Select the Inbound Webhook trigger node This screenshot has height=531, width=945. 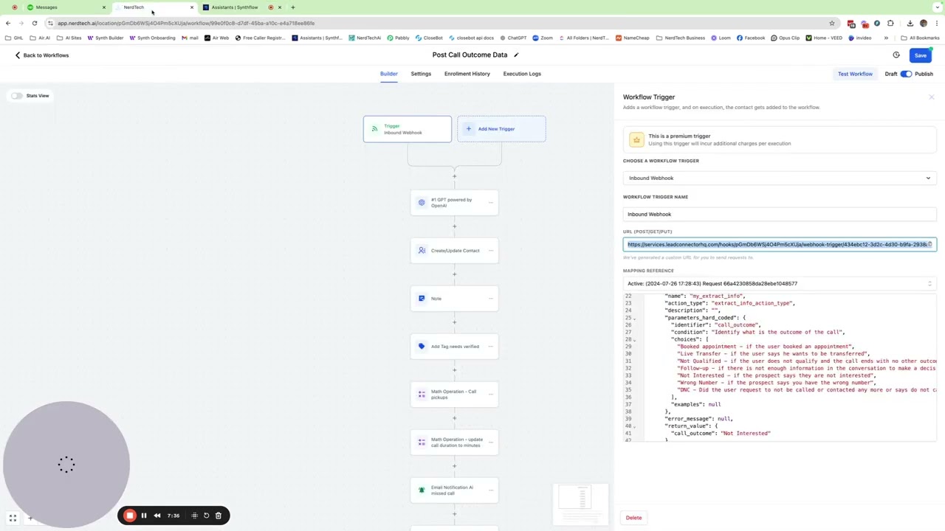coord(407,129)
